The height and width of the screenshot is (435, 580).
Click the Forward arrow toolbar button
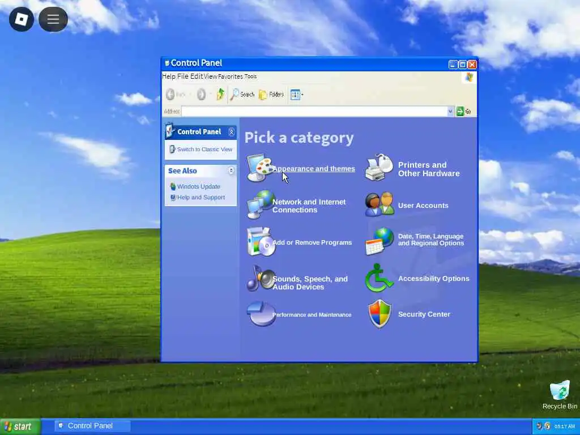[201, 95]
